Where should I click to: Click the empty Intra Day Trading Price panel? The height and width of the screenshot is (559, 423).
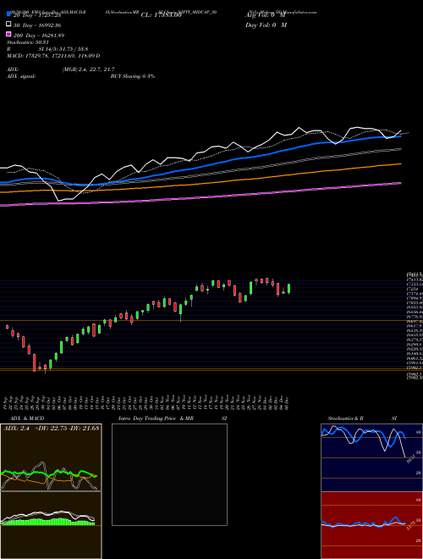pos(169,474)
